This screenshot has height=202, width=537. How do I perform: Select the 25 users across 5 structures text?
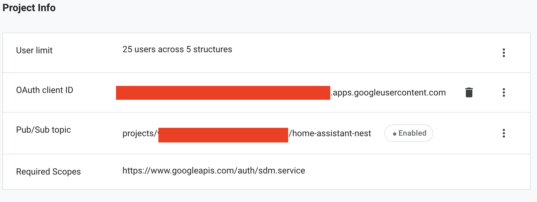177,49
